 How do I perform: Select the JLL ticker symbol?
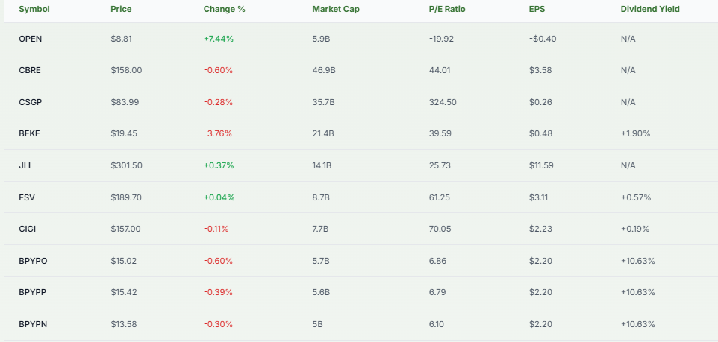tap(26, 165)
